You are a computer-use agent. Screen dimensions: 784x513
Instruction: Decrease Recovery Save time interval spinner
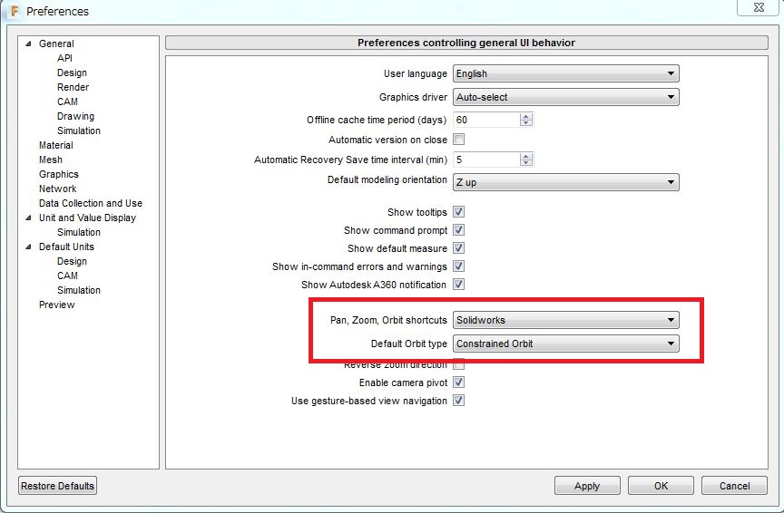coord(526,163)
